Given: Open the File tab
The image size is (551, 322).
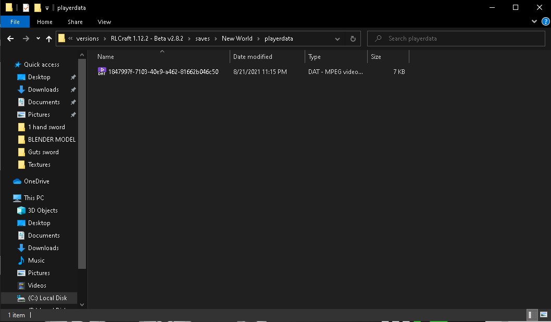Looking at the screenshot, I should 15,22.
